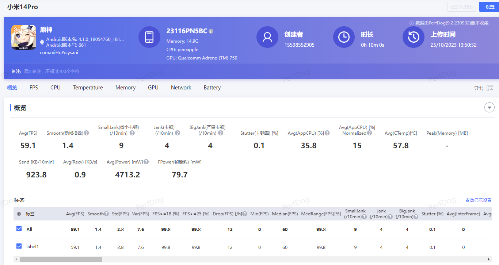
Task: Click the info icon next to 23116PN5BC
Action: pos(211,31)
